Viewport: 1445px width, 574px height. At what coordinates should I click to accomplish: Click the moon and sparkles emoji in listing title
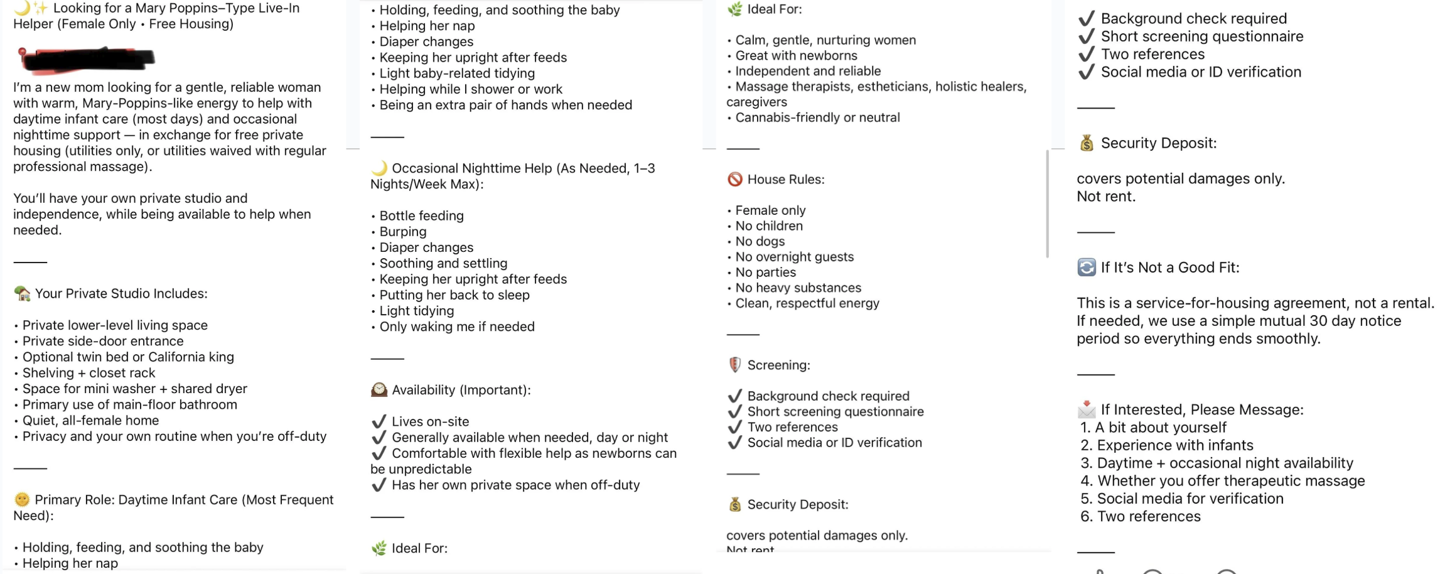tap(31, 8)
